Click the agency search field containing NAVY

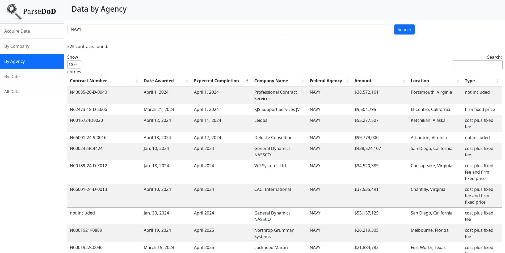(230, 29)
